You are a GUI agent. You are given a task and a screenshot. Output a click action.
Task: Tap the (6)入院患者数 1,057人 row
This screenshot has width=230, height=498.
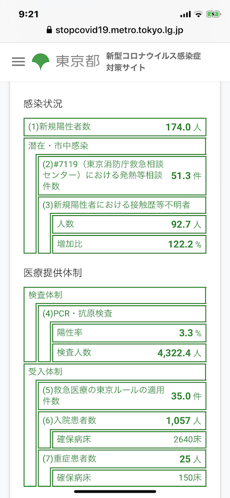122,421
